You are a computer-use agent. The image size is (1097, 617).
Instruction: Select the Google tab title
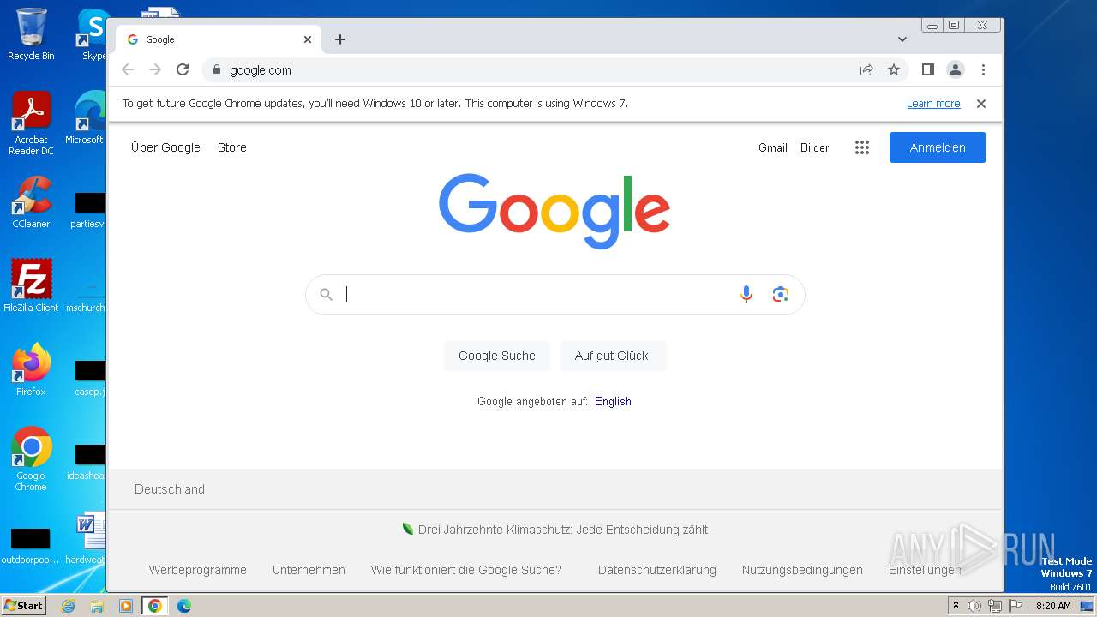coord(160,39)
